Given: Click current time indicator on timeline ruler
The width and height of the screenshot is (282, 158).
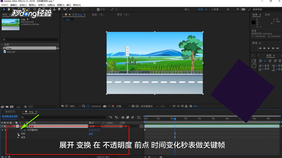Looking at the screenshot, I should pos(175,119).
